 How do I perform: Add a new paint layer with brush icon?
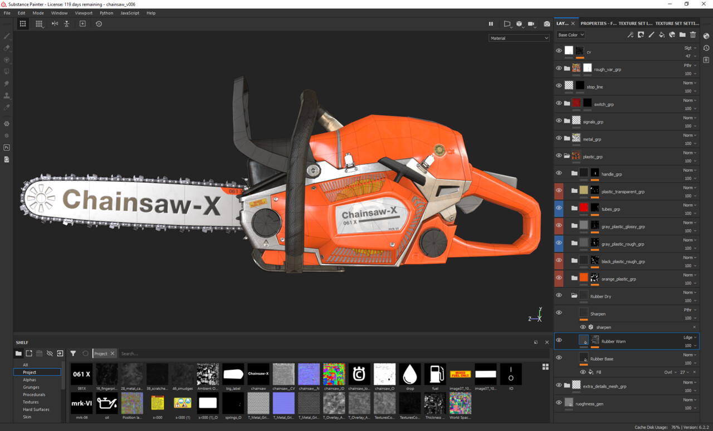pos(651,35)
